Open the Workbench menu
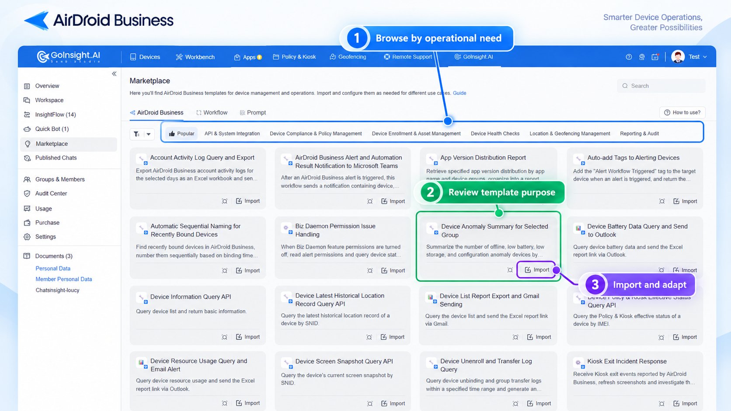 pos(195,57)
